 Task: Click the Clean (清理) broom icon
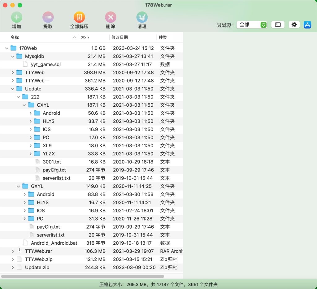(x=142, y=17)
